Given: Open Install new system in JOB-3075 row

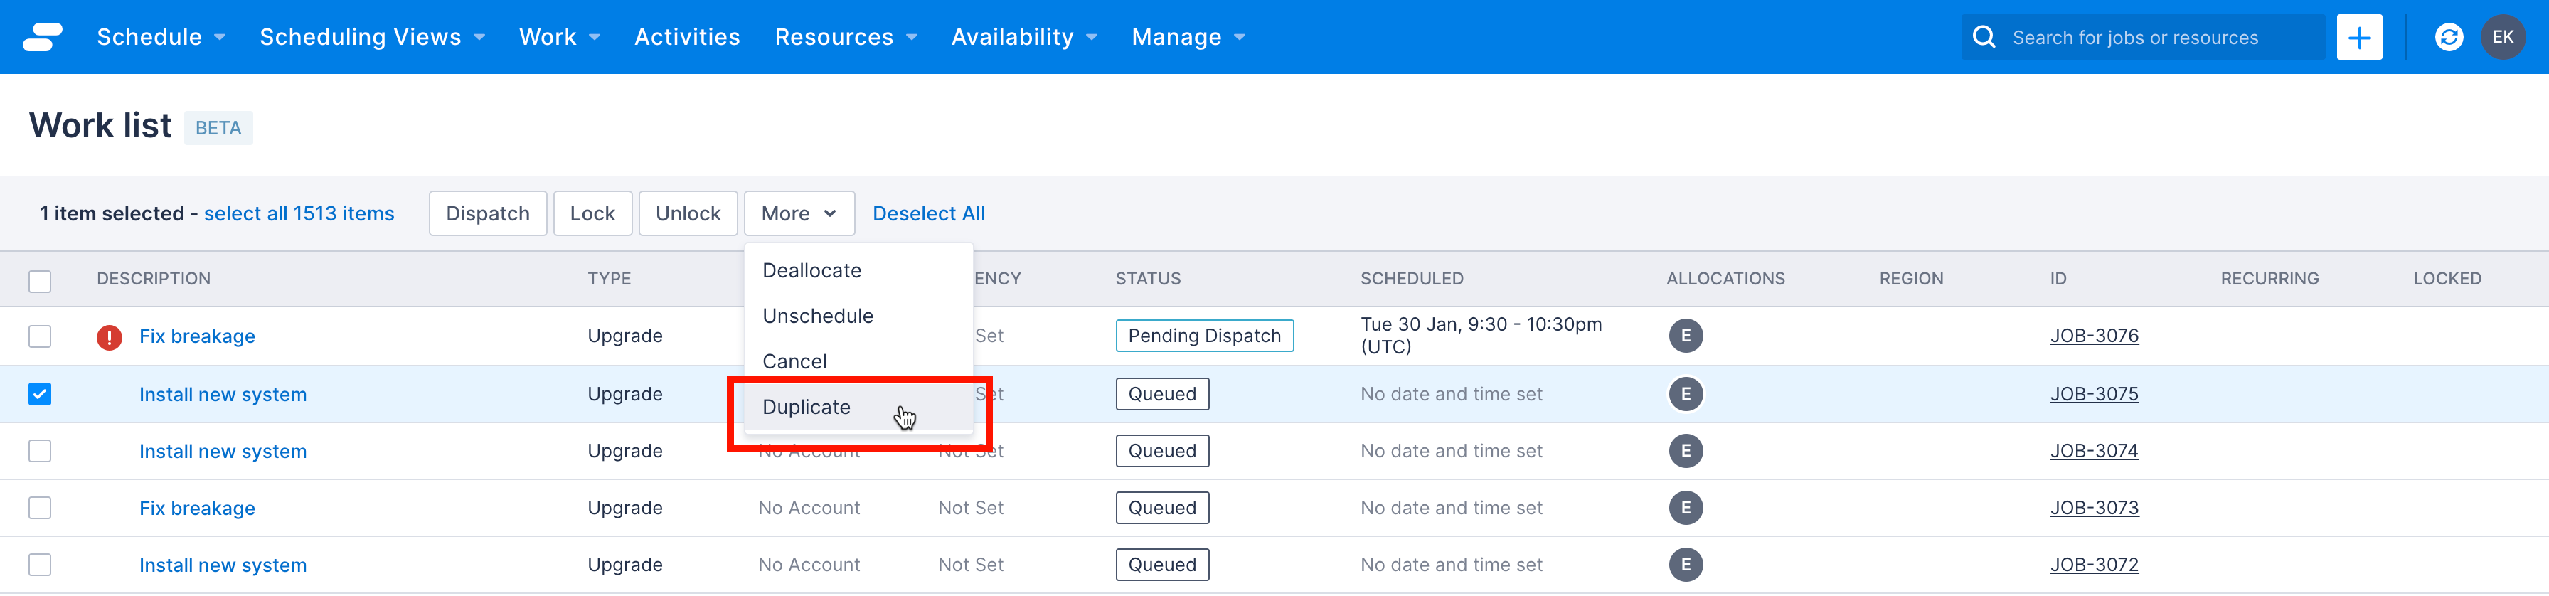Looking at the screenshot, I should [x=223, y=394].
